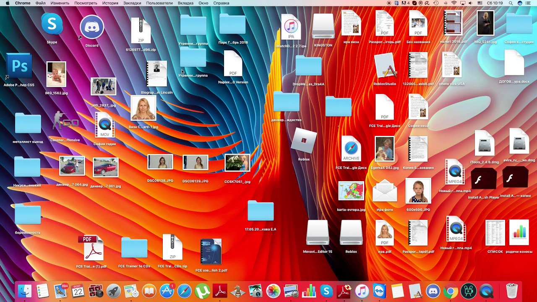This screenshot has height=302, width=537.
Task: Select the FCE Trainer safari ARCHIVE file
Action: pyautogui.click(x=351, y=149)
